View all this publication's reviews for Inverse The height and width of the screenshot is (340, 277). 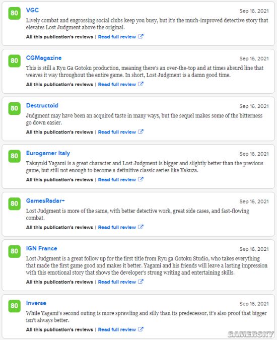click(59, 329)
